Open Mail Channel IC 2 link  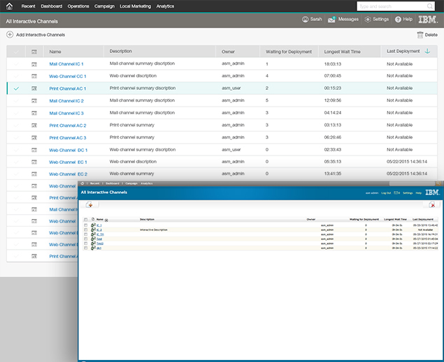click(x=66, y=101)
